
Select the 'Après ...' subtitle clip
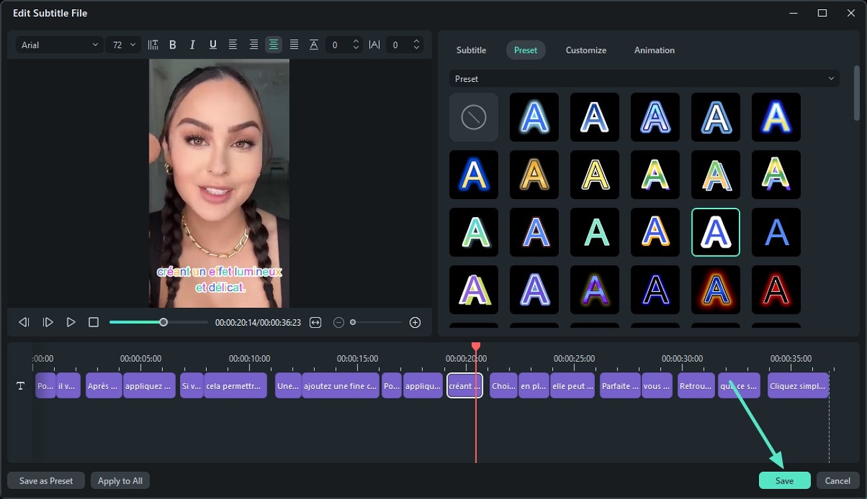(x=104, y=386)
